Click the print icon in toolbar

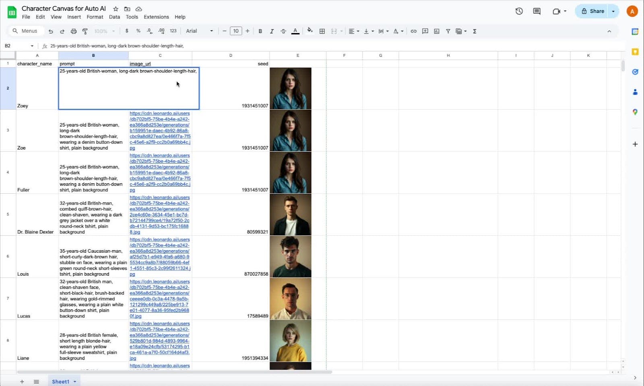(x=74, y=31)
